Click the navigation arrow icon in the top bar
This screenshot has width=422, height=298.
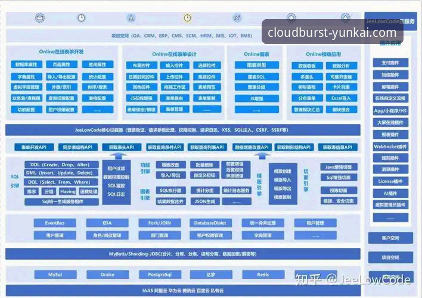[131, 18]
